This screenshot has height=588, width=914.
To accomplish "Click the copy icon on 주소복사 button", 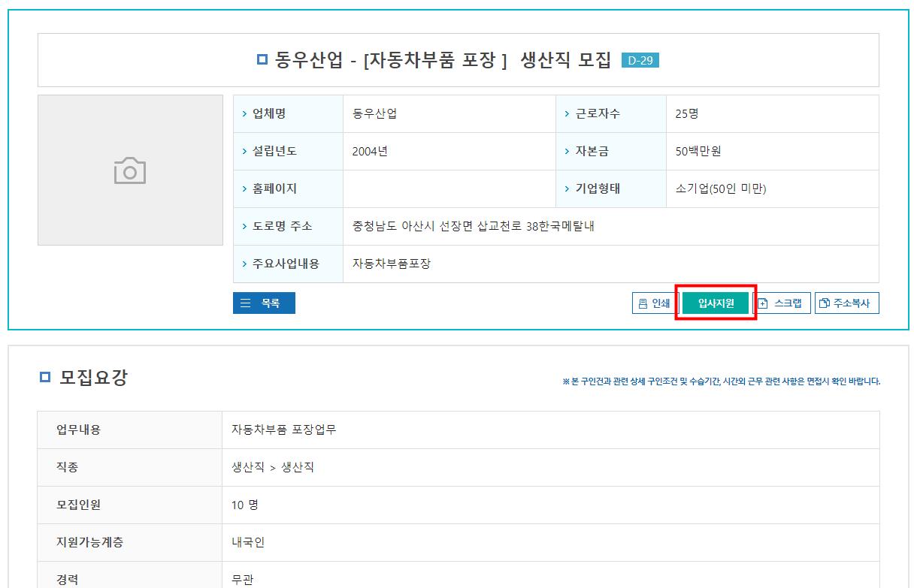I will pyautogui.click(x=825, y=303).
